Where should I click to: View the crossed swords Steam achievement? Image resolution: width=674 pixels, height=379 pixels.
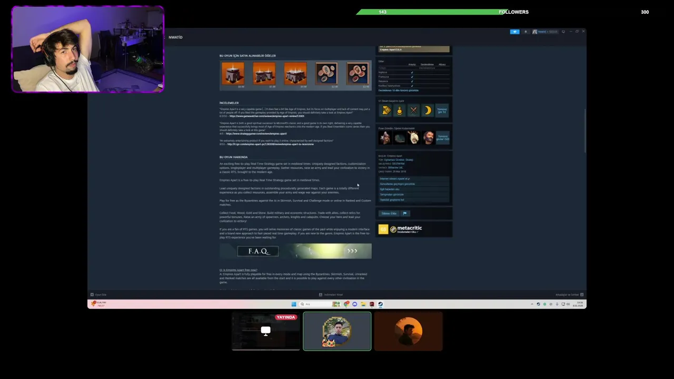tap(413, 110)
